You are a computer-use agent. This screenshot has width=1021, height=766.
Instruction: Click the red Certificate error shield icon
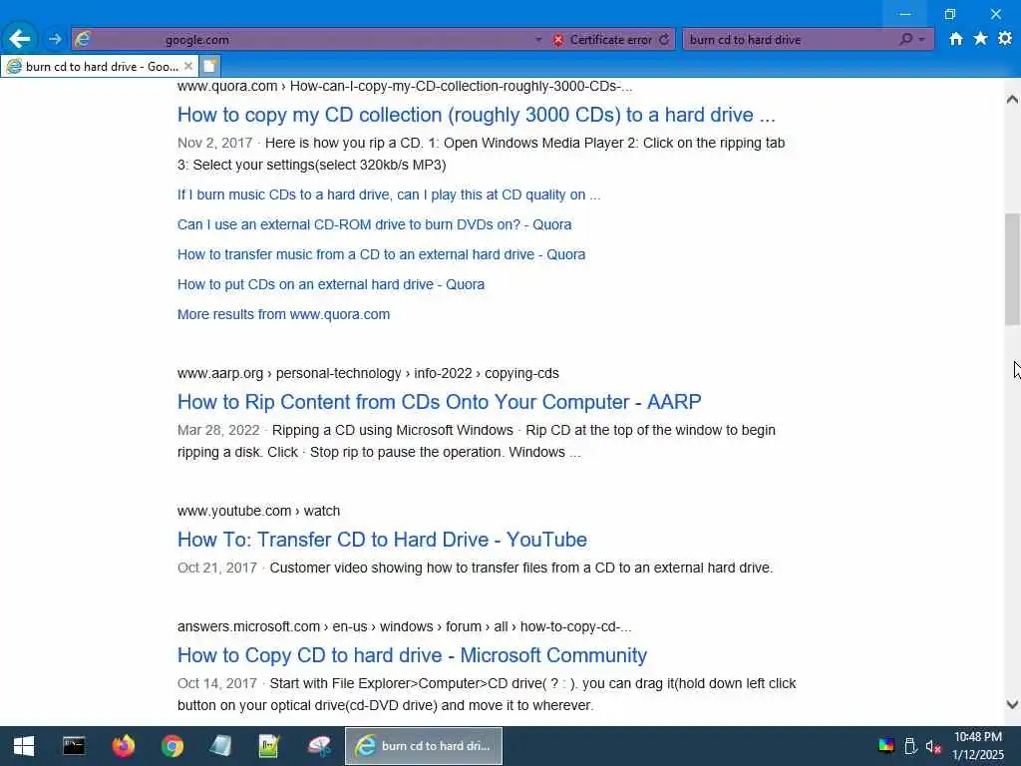coord(558,40)
